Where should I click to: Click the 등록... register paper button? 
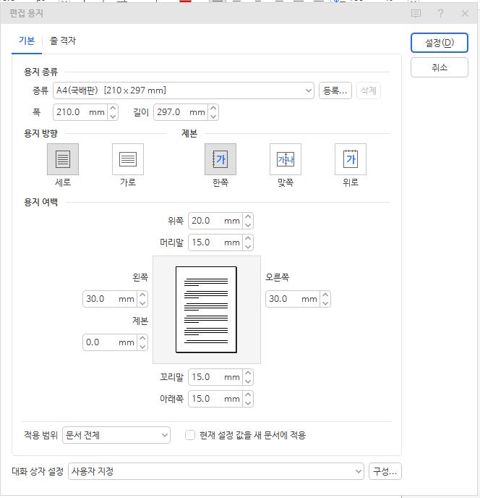335,90
